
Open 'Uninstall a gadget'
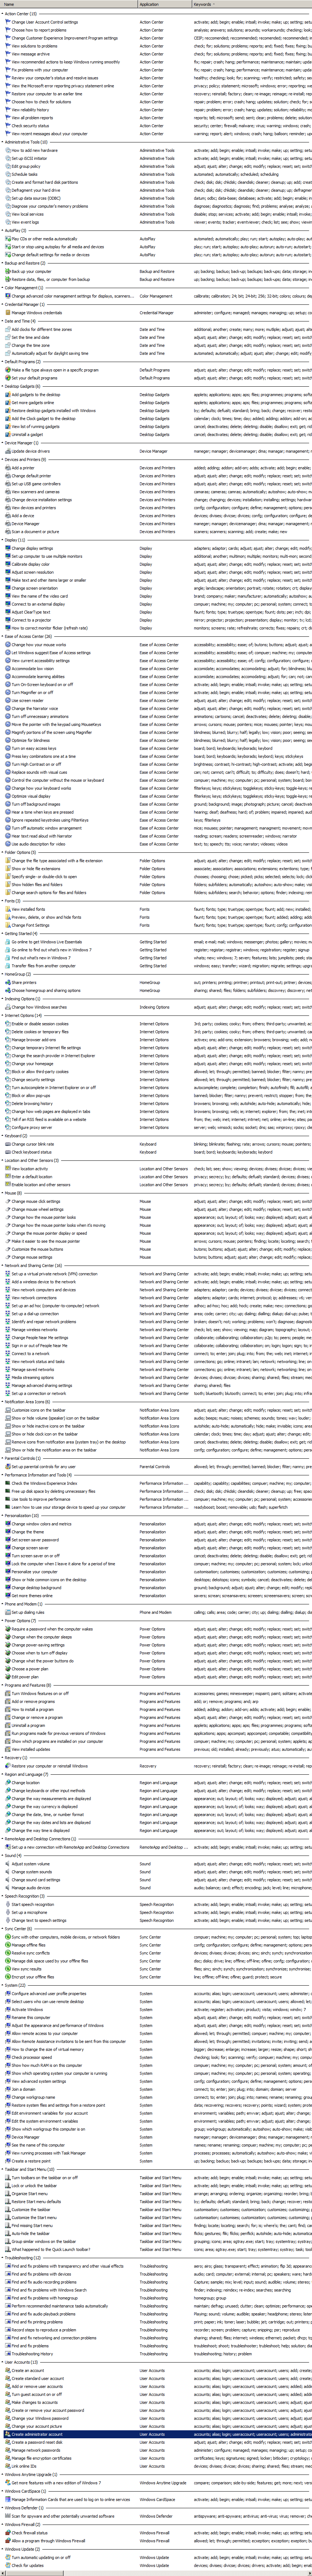[x=27, y=434]
